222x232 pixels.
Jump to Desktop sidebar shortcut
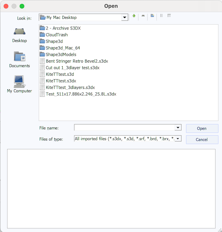click(x=20, y=35)
